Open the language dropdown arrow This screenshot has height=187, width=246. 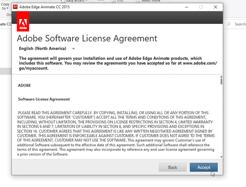[x=74, y=49]
